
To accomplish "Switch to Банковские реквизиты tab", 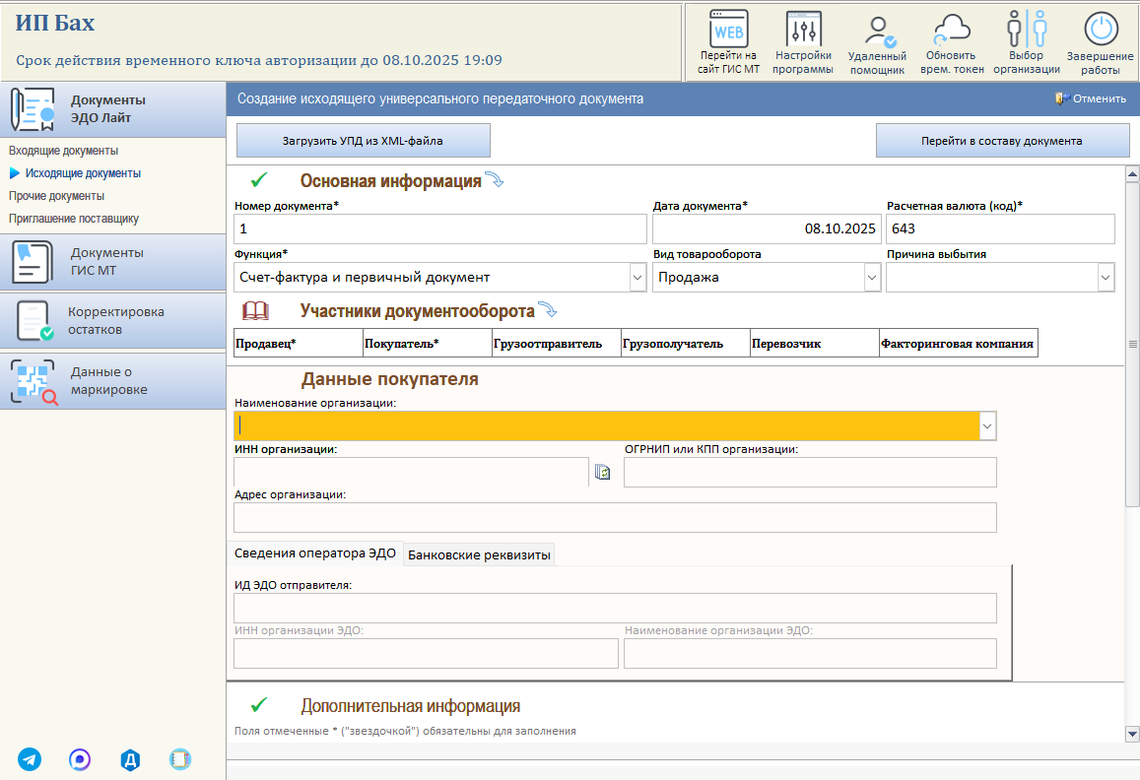I will tap(479, 554).
